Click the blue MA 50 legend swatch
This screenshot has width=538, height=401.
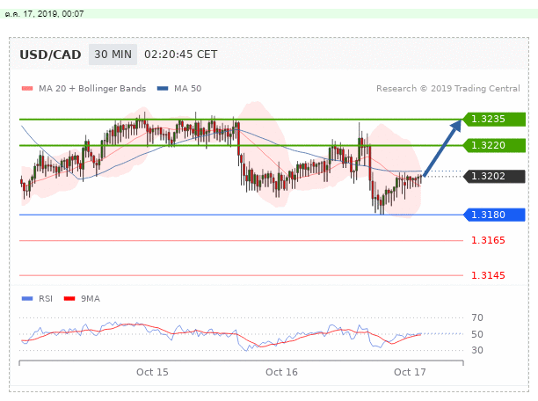coord(163,89)
